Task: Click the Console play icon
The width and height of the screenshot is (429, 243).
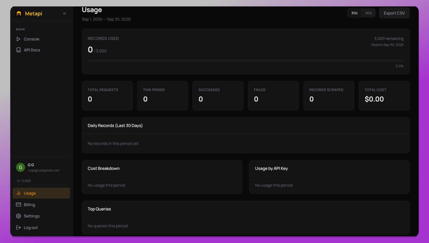Action: pyautogui.click(x=19, y=39)
